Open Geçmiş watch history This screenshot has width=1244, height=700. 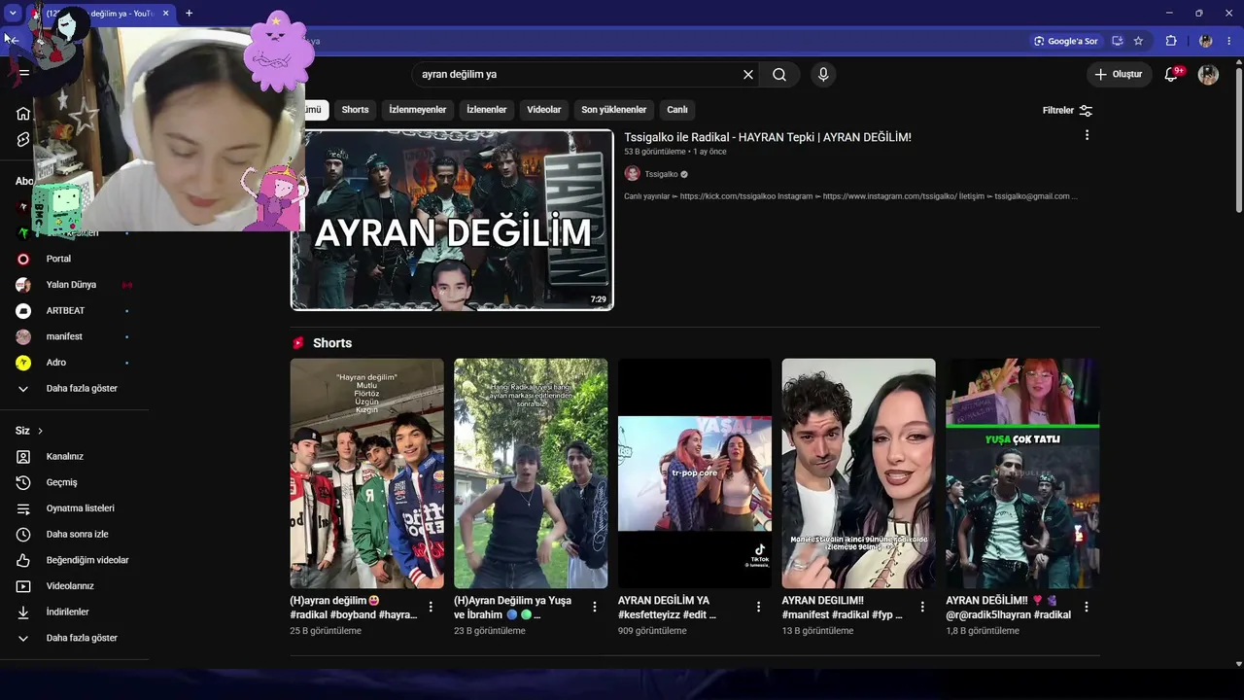(74, 482)
